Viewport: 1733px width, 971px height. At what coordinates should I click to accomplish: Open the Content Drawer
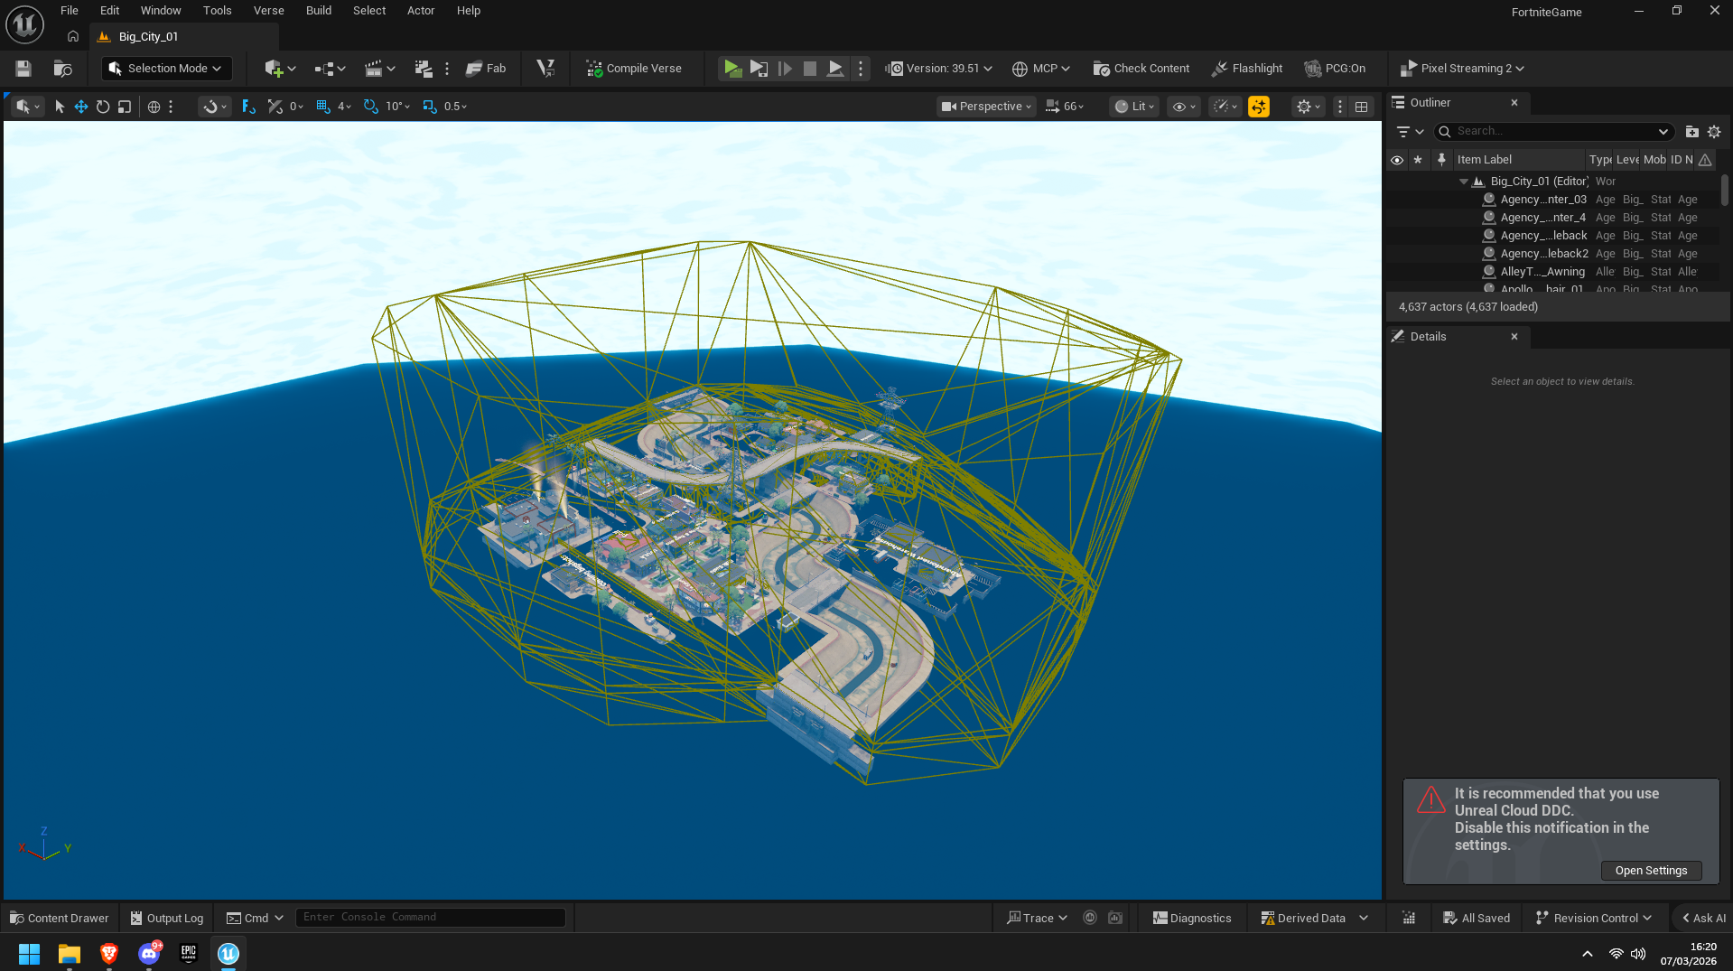(x=59, y=918)
